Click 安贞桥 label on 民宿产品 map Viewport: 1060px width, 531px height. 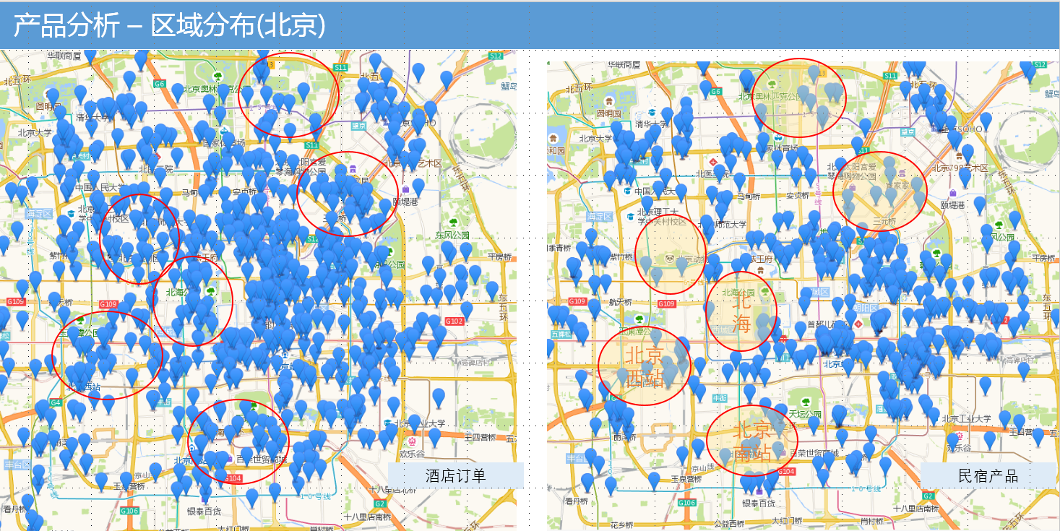[797, 195]
